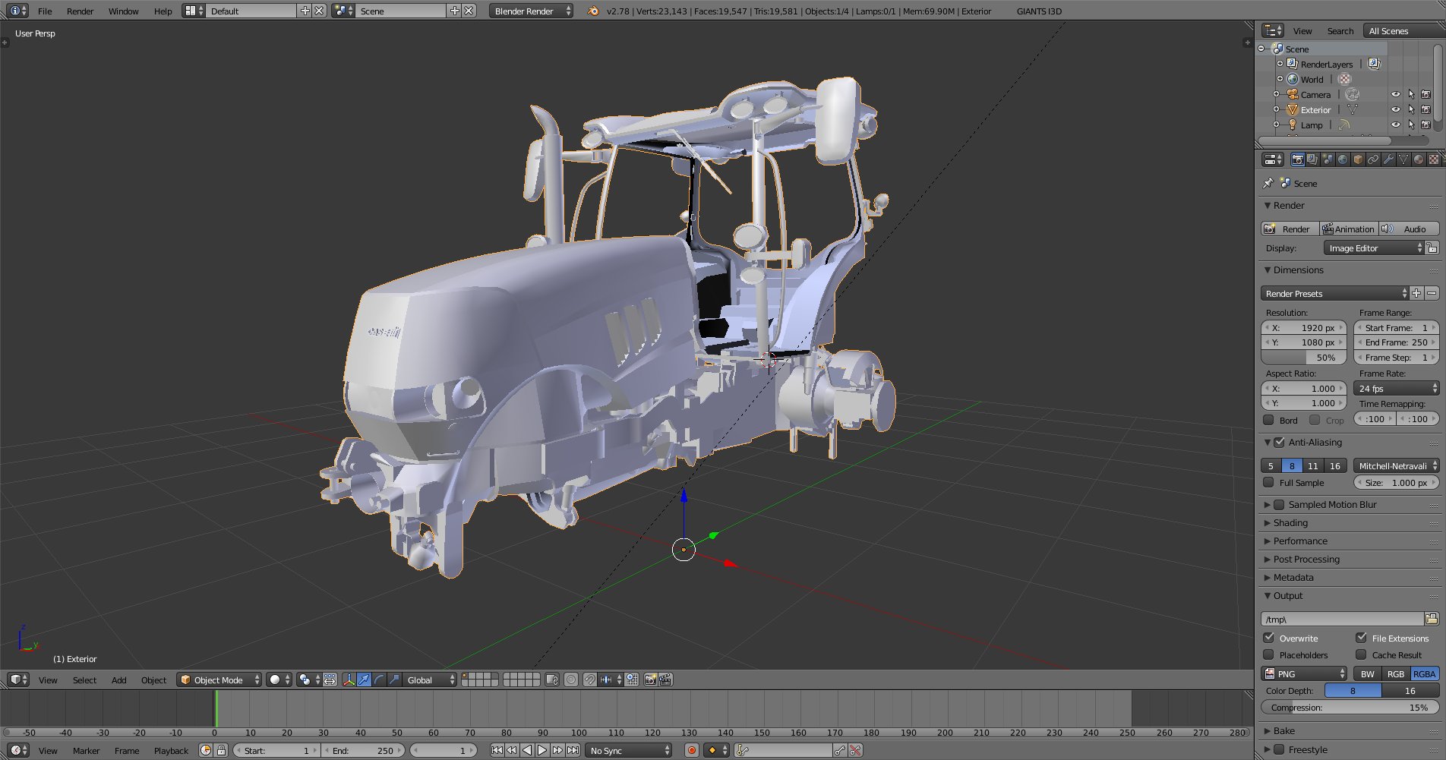Click the OpenGL render image camera icon
This screenshot has height=760, width=1446.
point(651,680)
